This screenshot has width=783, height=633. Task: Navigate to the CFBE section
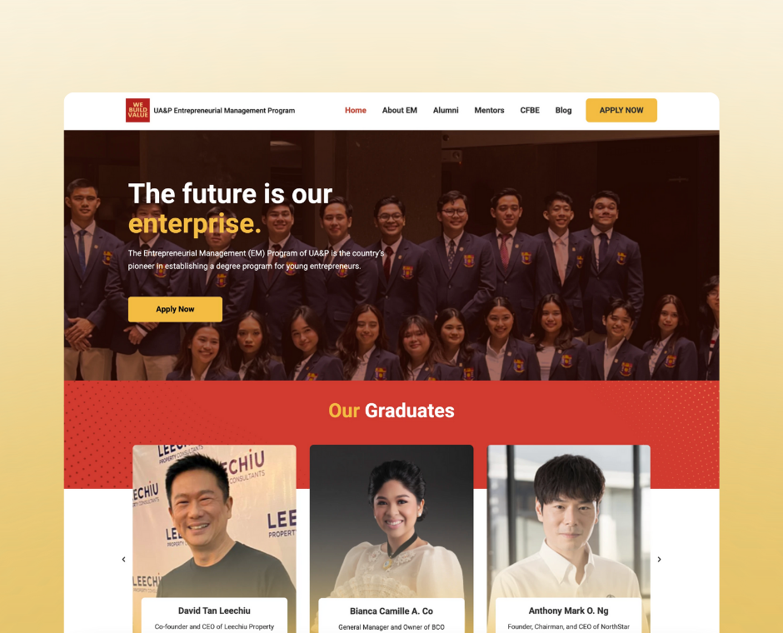530,110
